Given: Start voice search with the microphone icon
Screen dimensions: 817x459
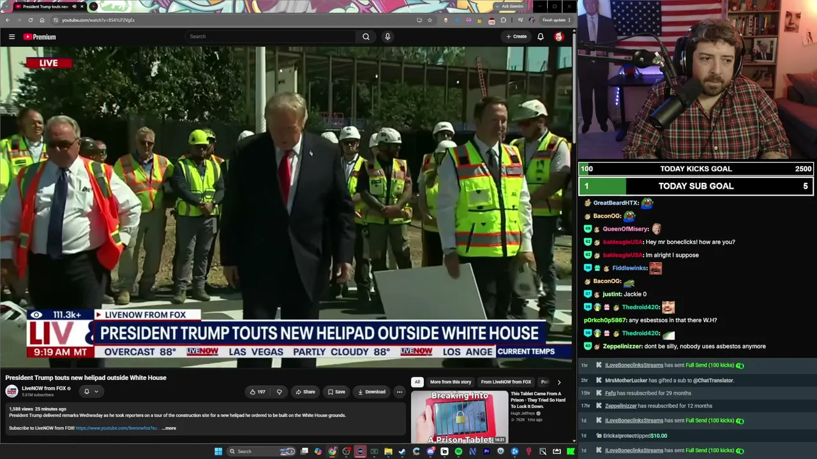Looking at the screenshot, I should (x=387, y=36).
